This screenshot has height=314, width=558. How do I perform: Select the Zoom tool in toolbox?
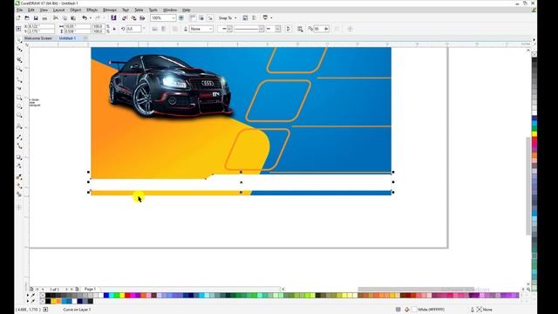[x=19, y=69]
